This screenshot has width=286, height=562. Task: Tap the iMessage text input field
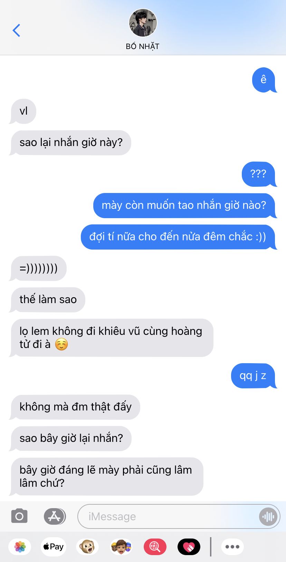(x=179, y=516)
